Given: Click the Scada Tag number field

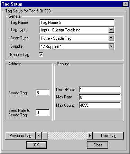Looking at the screenshot, I should (43, 93).
